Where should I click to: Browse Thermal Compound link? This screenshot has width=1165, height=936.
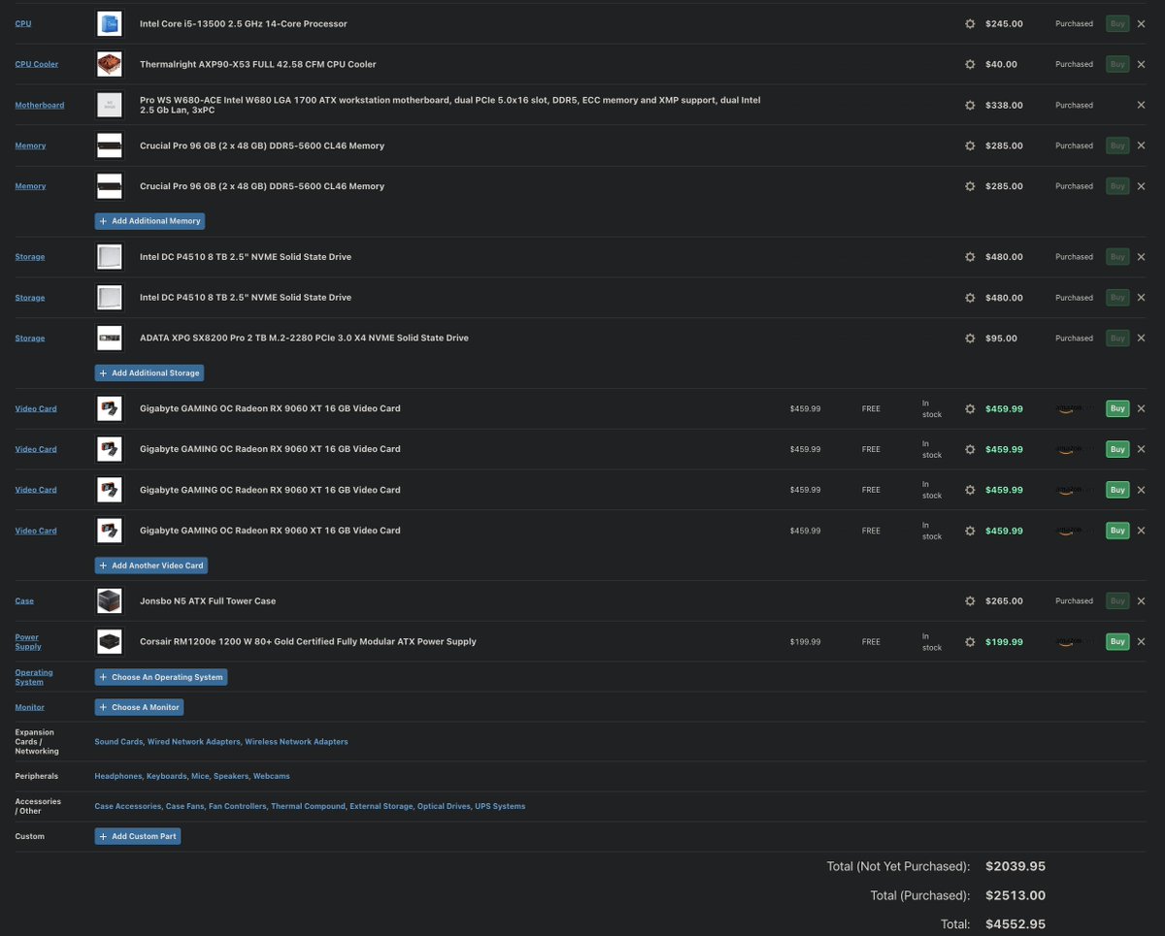[308, 806]
